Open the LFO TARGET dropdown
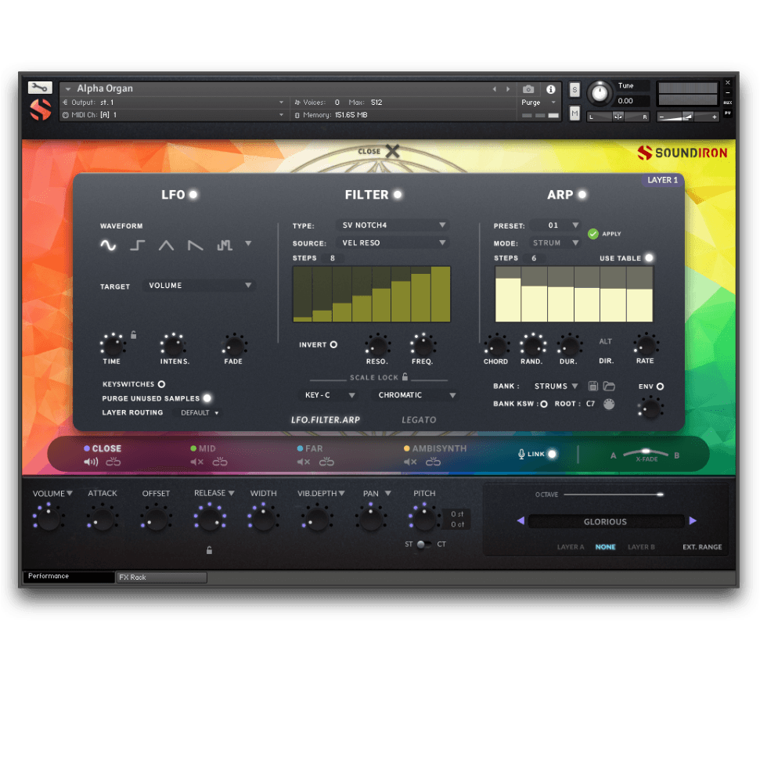The width and height of the screenshot is (760, 759). click(199, 286)
